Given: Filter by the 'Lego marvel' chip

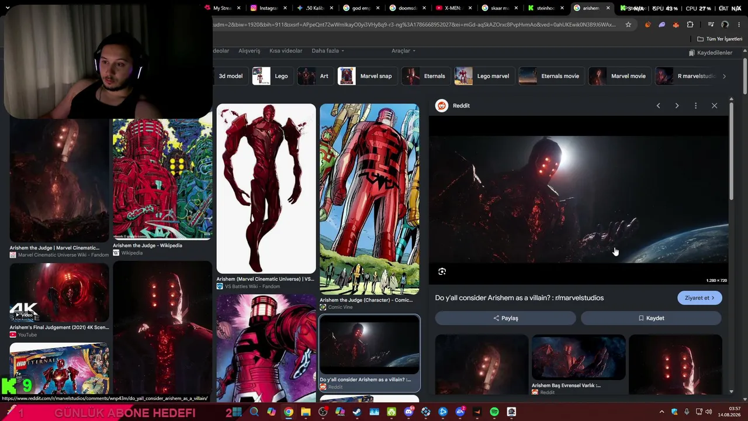Looking at the screenshot, I should pos(483,76).
